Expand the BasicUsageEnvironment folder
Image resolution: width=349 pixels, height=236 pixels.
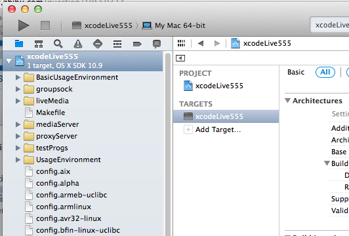[18, 77]
